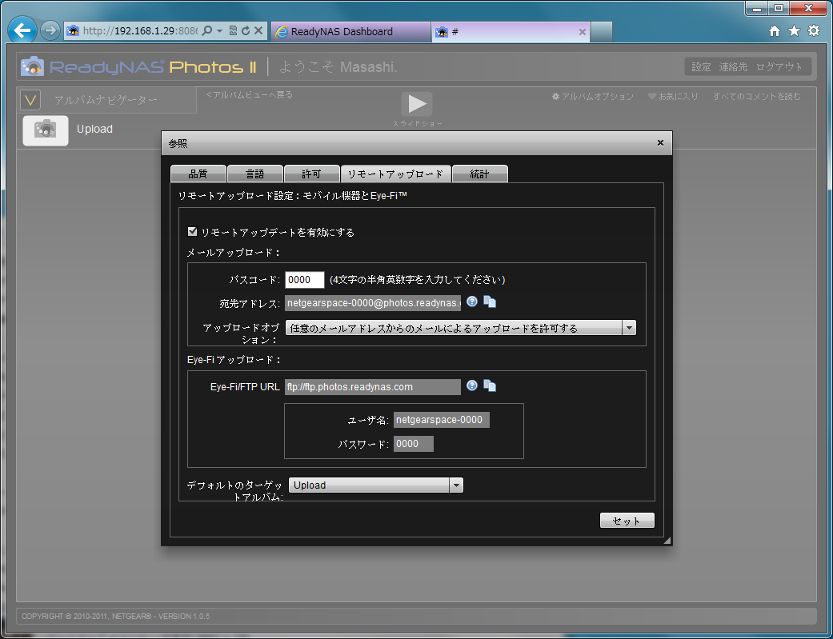Screen dimensions: 833x639
Task: Open the 統計 tab
Action: pos(479,174)
